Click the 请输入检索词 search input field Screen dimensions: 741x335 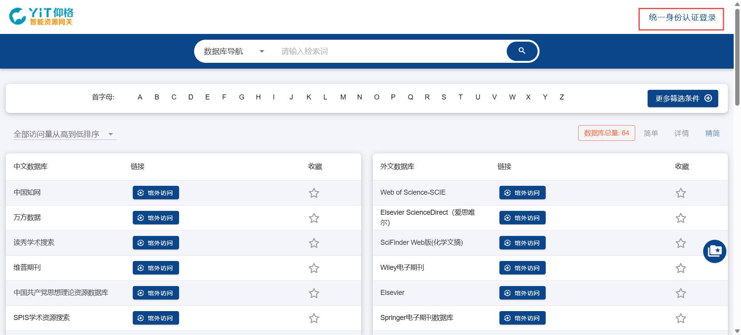(x=390, y=51)
